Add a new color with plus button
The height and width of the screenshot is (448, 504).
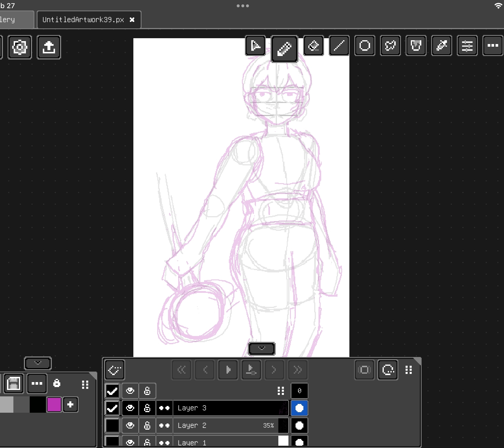[x=70, y=405]
